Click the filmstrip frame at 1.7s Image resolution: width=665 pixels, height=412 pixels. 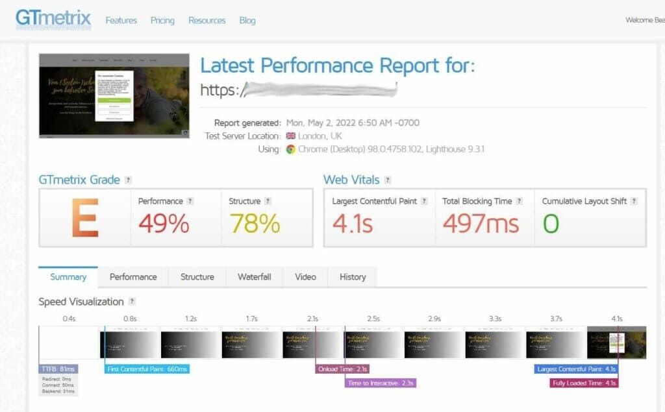pyautogui.click(x=251, y=343)
